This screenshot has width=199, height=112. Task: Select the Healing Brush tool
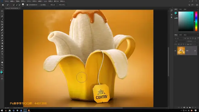pyautogui.click(x=2, y=30)
